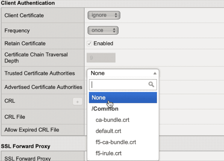
Task: Click the Trusted Certificate Authorities collapse arrow
Action: click(x=155, y=73)
